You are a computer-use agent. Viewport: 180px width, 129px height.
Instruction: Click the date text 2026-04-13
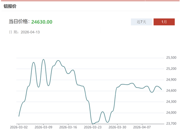30,32
